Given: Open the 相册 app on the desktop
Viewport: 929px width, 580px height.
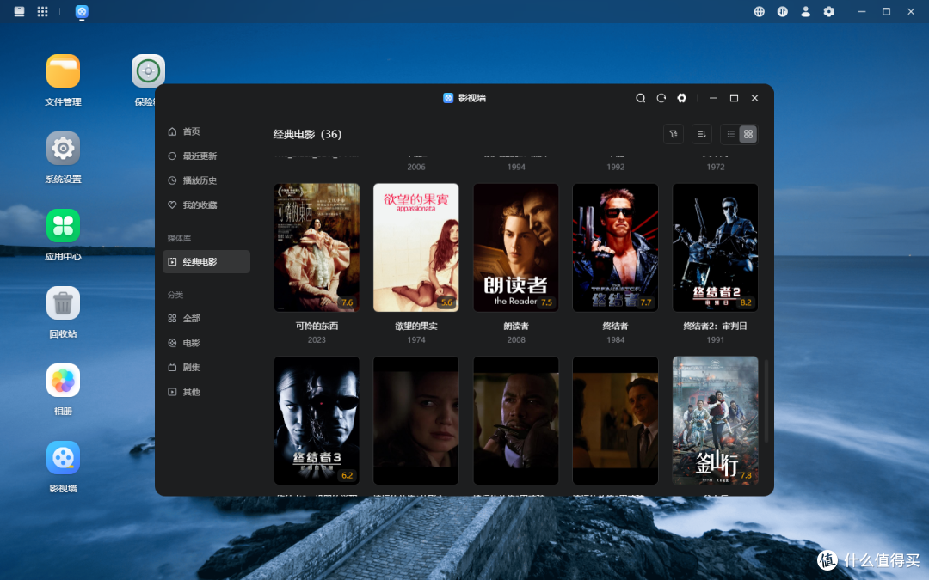Looking at the screenshot, I should coord(64,390).
